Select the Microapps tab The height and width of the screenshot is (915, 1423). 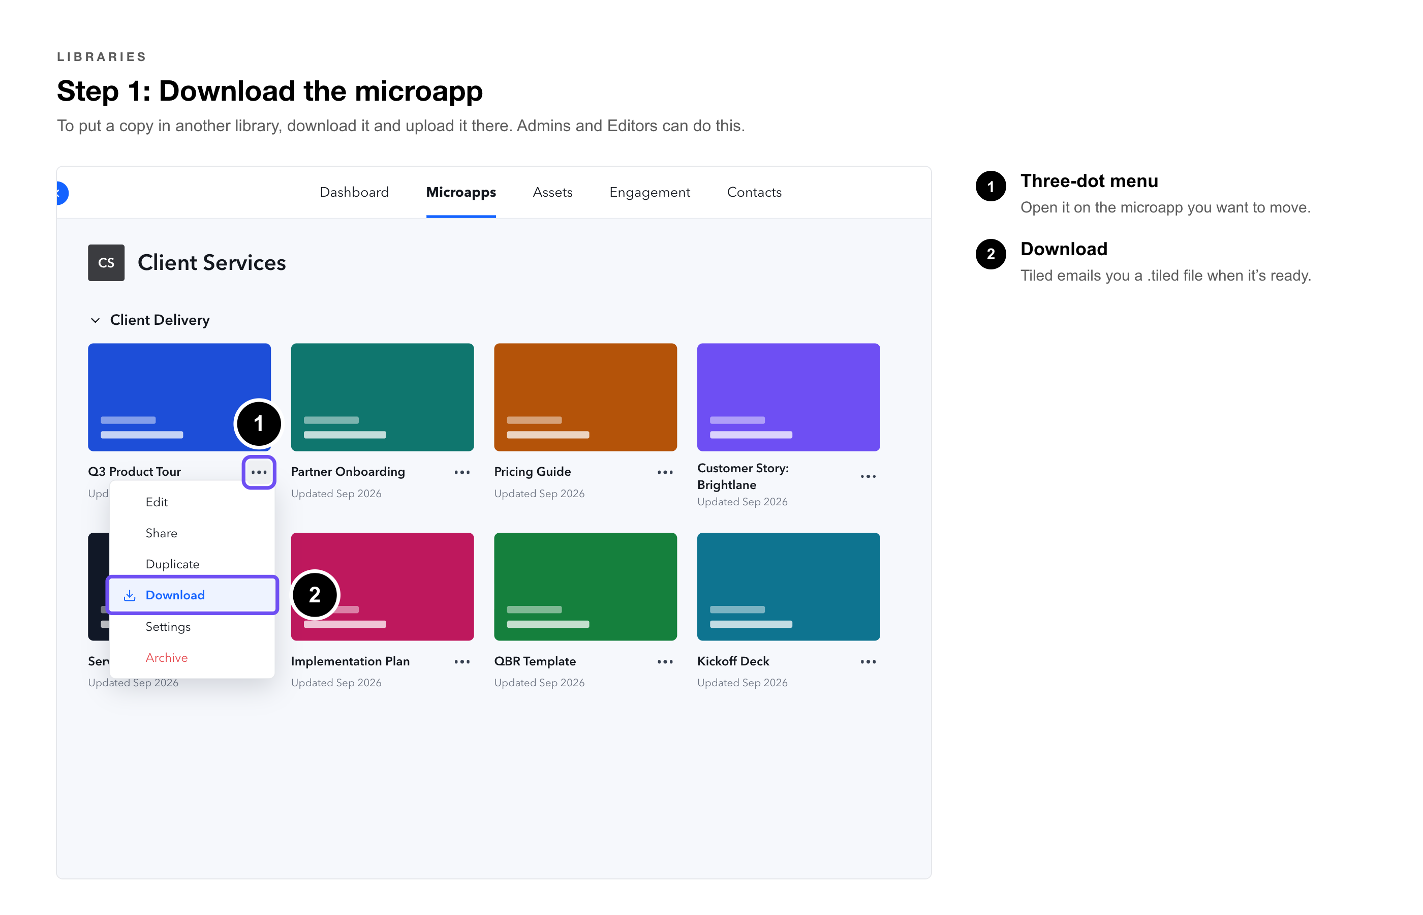pos(461,193)
